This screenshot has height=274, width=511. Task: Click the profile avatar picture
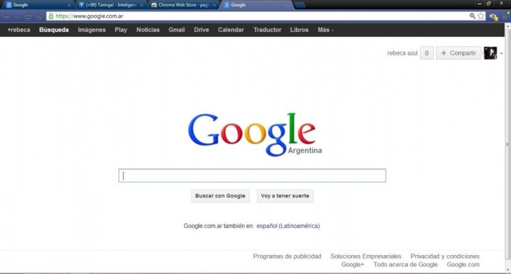[x=490, y=53]
